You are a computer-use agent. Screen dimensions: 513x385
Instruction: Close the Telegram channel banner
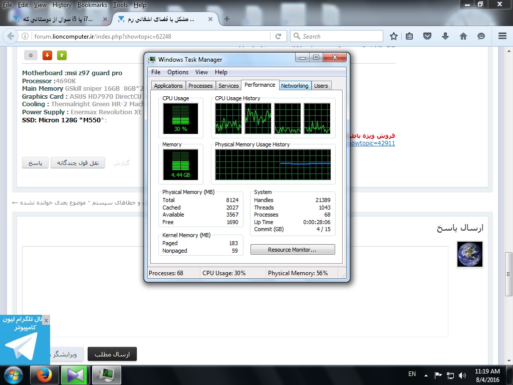pos(46,320)
